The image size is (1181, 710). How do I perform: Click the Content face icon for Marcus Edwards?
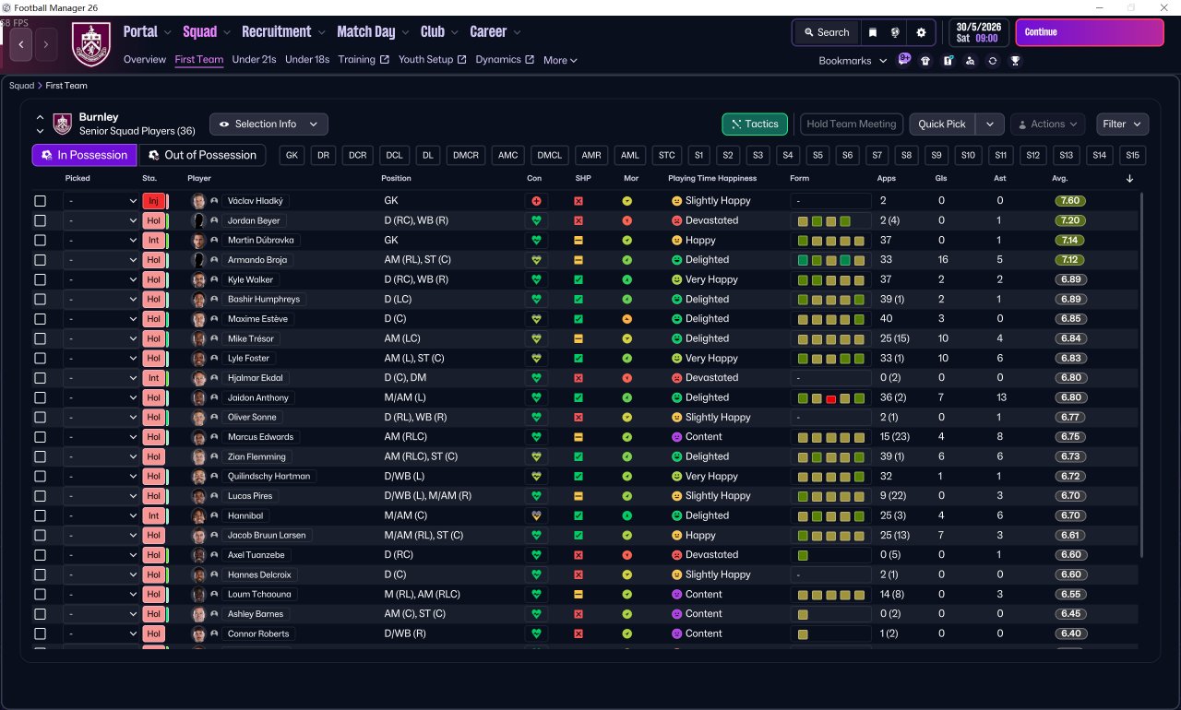676,437
